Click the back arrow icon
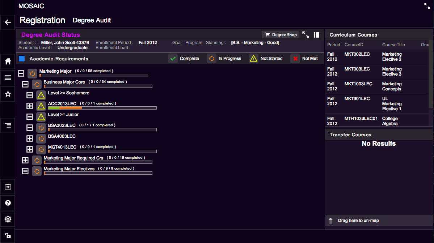The width and height of the screenshot is (434, 243). 8,22
